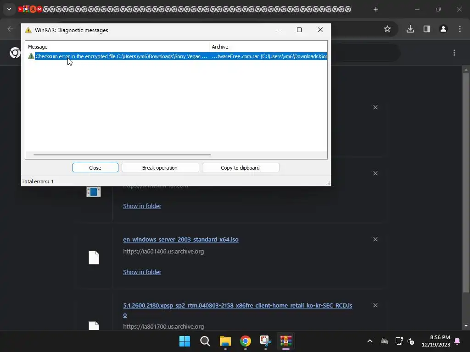Click the file icon of windows server iso
Image resolution: width=470 pixels, height=352 pixels.
[94, 258]
